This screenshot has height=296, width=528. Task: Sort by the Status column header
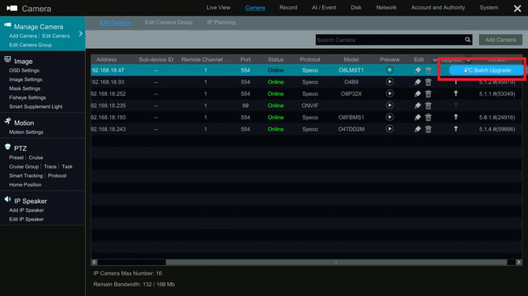pyautogui.click(x=276, y=60)
